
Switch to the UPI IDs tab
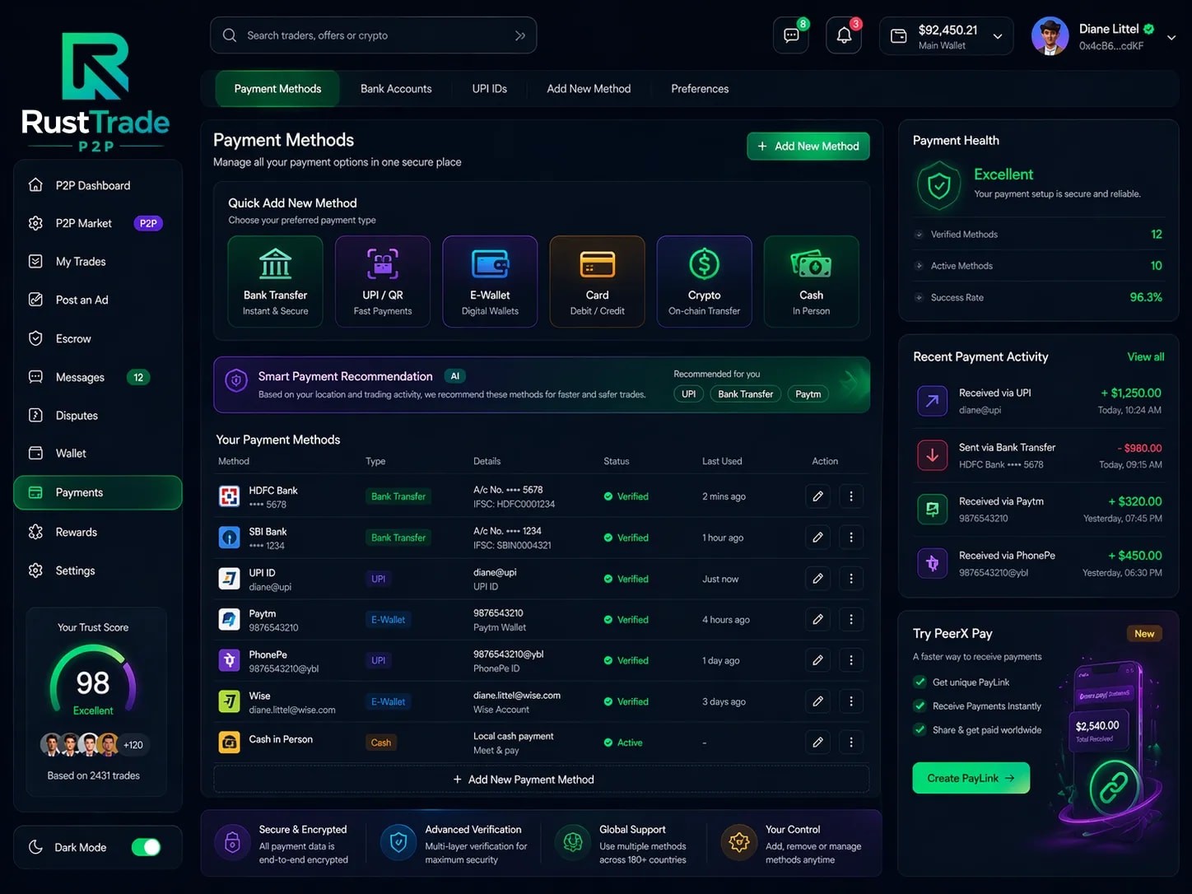pyautogui.click(x=489, y=89)
